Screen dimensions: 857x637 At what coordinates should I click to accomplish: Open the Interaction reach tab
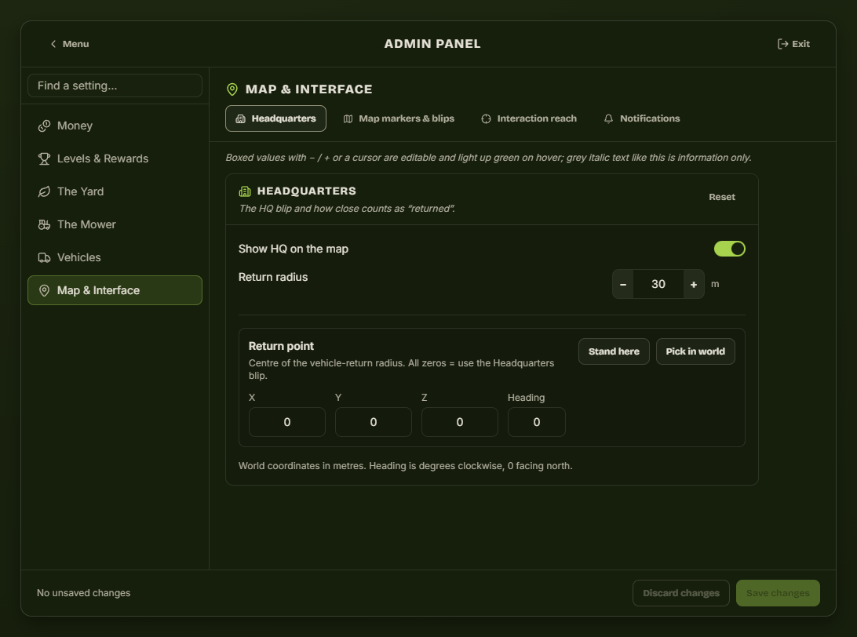(x=529, y=118)
